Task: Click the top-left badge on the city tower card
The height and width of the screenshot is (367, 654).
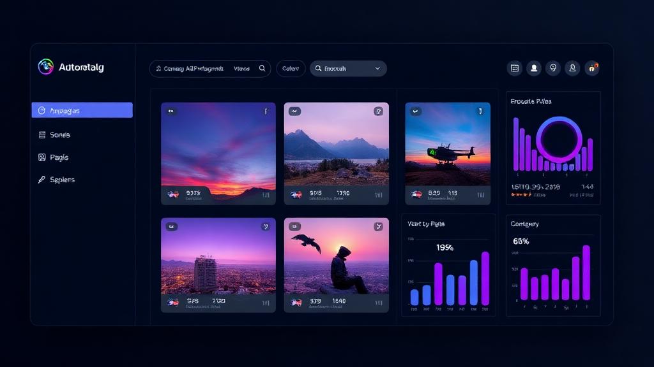Action: tap(172, 227)
